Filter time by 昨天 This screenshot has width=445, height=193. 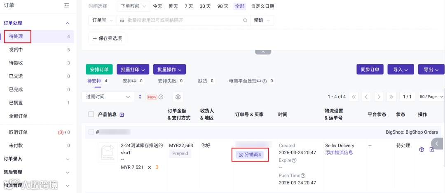coord(173,6)
